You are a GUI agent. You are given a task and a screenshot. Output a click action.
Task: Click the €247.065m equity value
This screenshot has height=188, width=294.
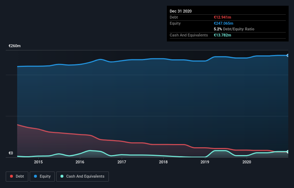[x=223, y=23]
